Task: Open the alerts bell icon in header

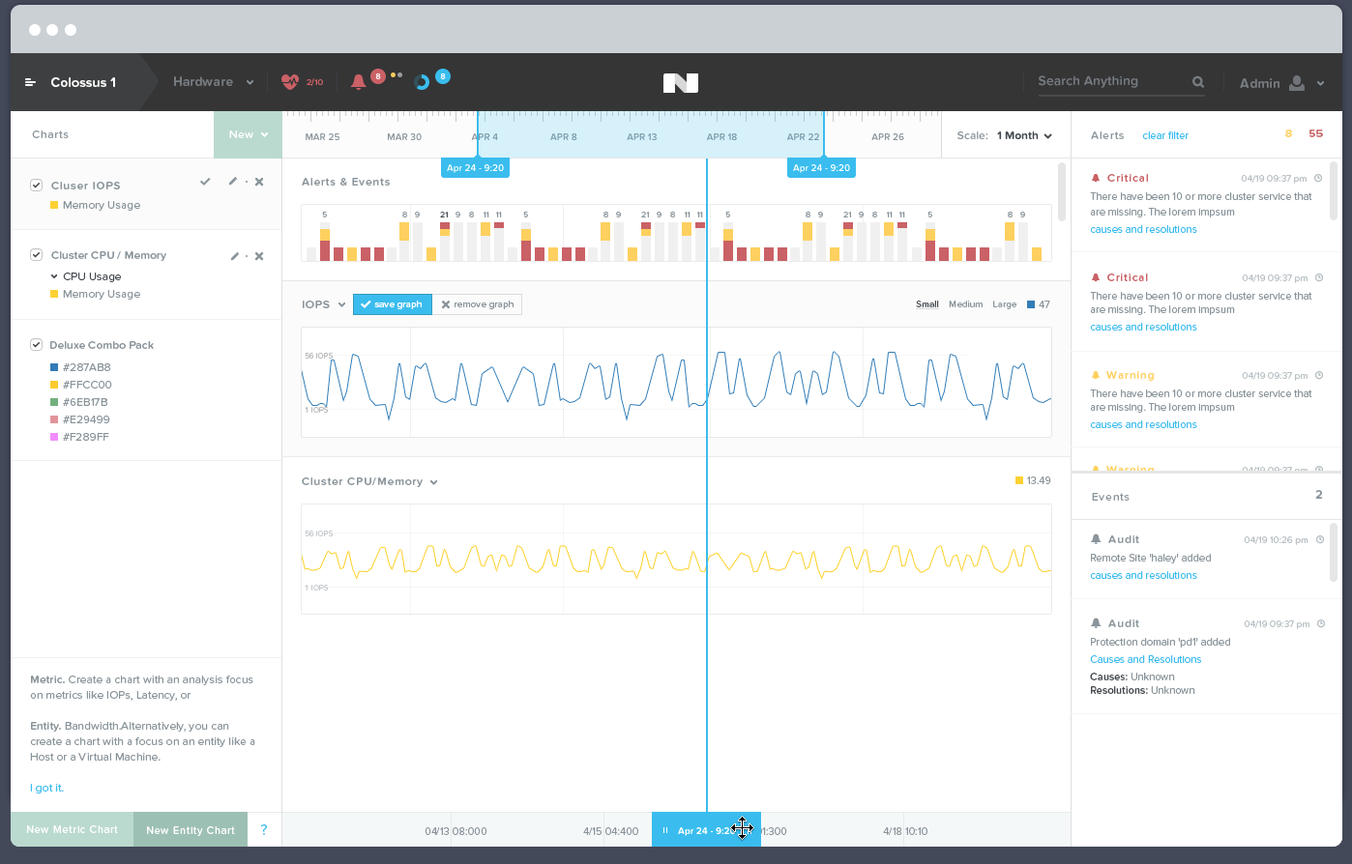Action: click(358, 82)
